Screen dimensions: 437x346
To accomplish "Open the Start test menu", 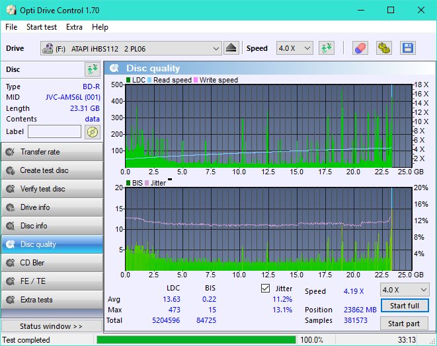I will point(42,27).
